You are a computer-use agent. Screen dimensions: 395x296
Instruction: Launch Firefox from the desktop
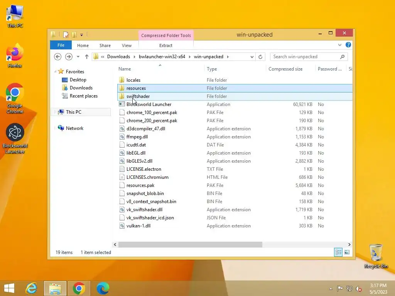[x=15, y=56]
